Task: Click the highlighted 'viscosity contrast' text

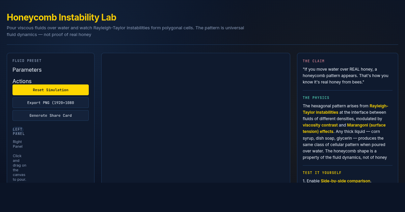Action: (x=320, y=125)
